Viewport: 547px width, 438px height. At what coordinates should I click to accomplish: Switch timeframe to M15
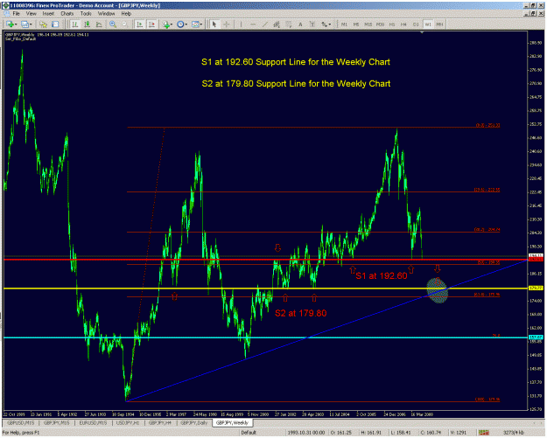point(368,24)
